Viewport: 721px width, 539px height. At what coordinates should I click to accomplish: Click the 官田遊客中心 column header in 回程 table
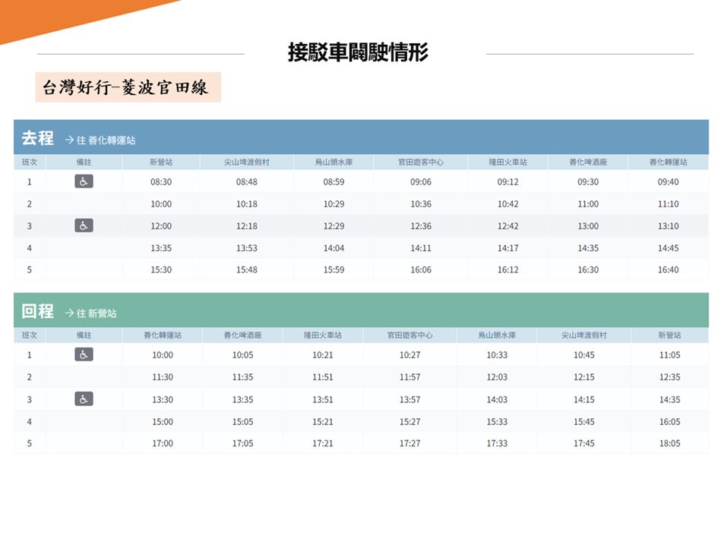[x=410, y=336]
